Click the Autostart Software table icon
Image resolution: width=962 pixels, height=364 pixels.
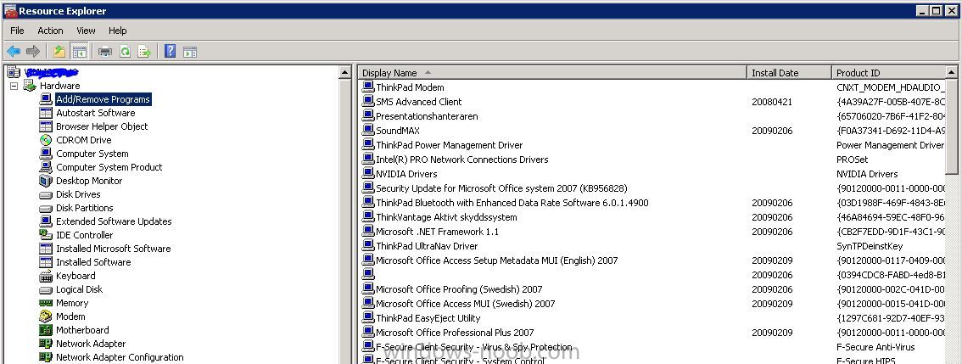pos(46,113)
